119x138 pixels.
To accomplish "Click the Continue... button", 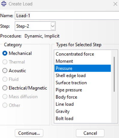I will click(29, 133).
